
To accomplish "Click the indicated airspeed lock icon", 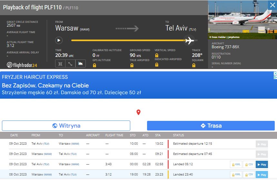I will (x=157, y=65).
